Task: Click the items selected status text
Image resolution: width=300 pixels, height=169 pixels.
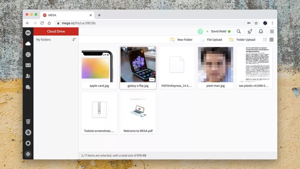Action: (x=114, y=155)
